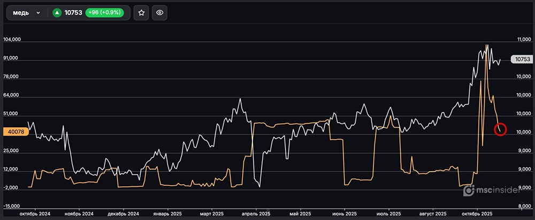
Task: Click the mscinsider logo icon
Action: (469, 191)
